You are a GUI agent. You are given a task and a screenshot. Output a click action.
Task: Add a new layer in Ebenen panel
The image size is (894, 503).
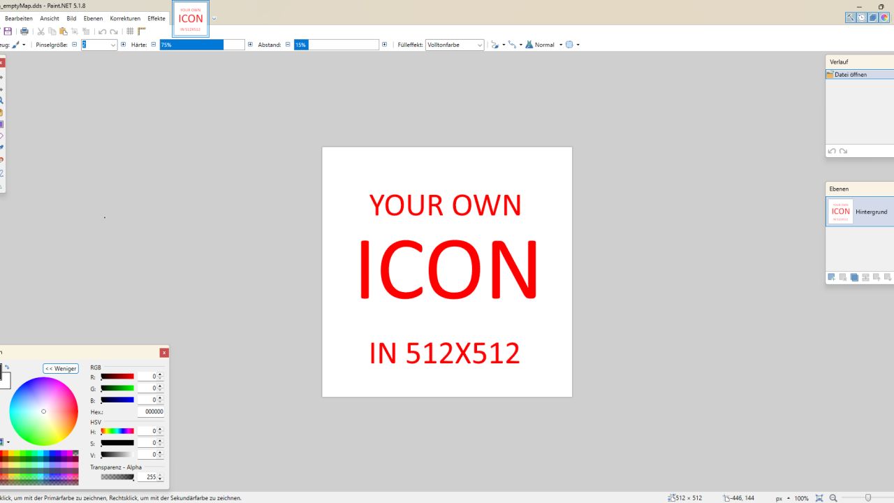[831, 277]
